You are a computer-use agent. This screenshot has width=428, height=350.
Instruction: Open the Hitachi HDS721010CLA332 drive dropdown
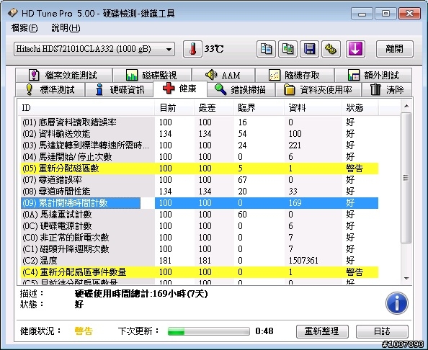(94, 49)
